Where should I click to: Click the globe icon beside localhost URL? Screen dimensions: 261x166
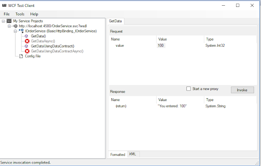[x=15, y=26]
